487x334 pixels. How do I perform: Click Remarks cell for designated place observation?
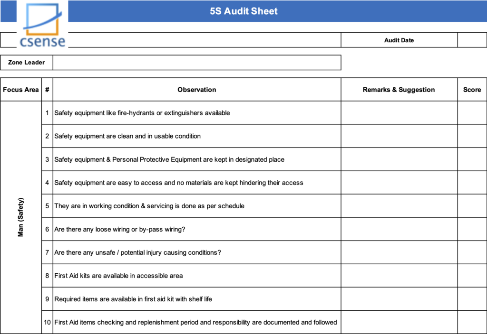click(399, 159)
